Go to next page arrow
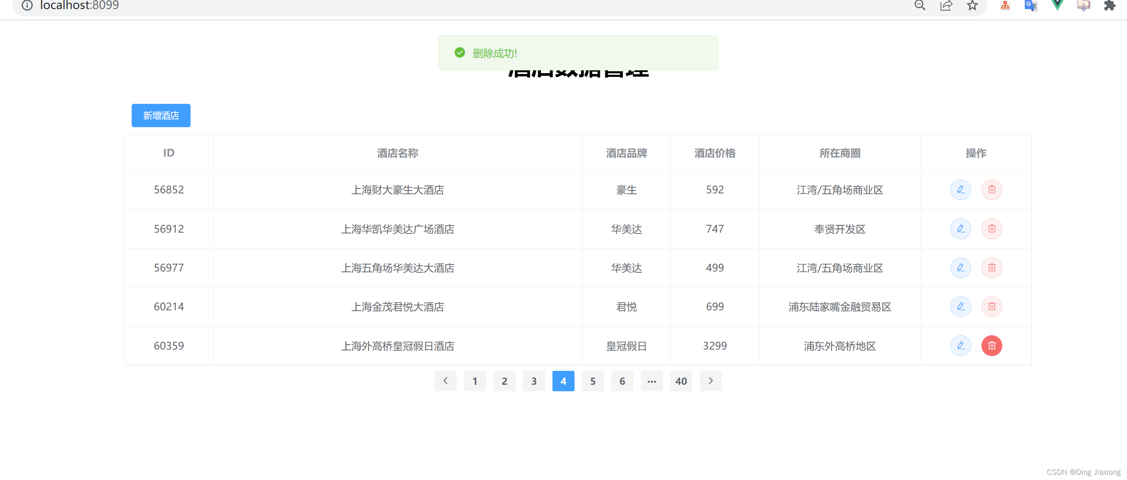 click(x=710, y=381)
